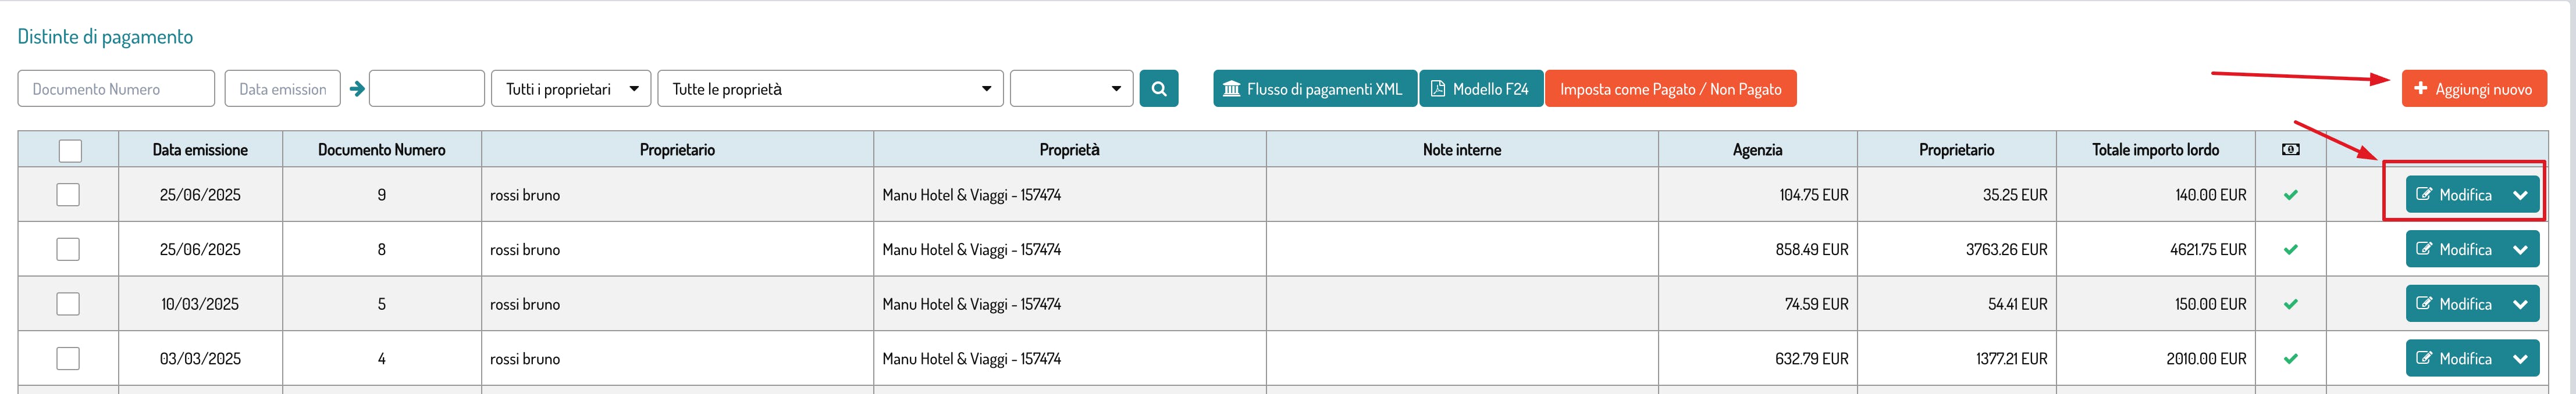Toggle the select-all checkbox in table header
The width and height of the screenshot is (2576, 394).
pyautogui.click(x=70, y=150)
